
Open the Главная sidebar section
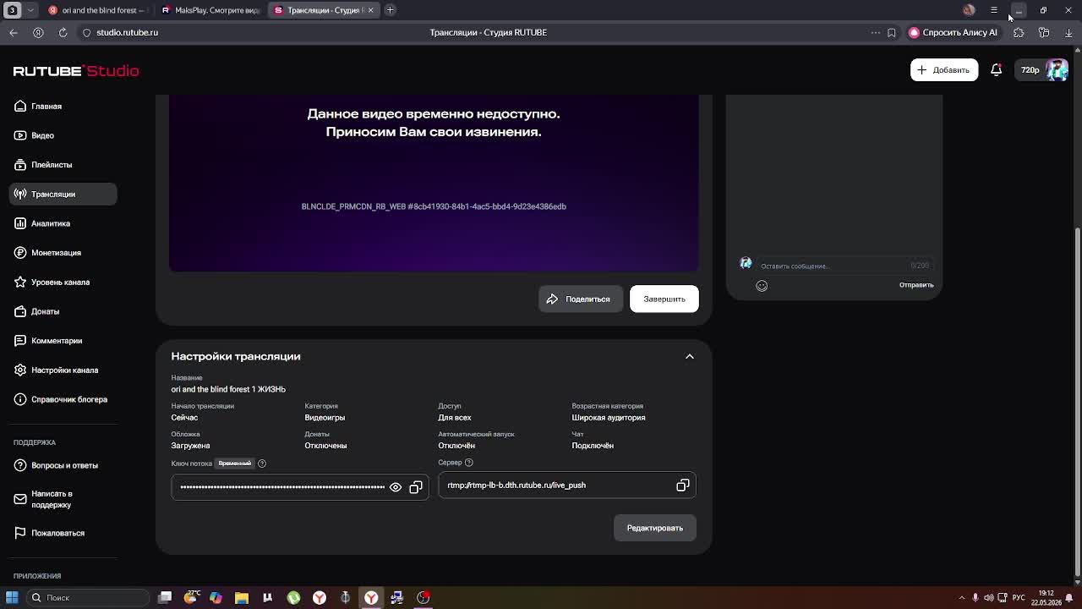coord(63,107)
